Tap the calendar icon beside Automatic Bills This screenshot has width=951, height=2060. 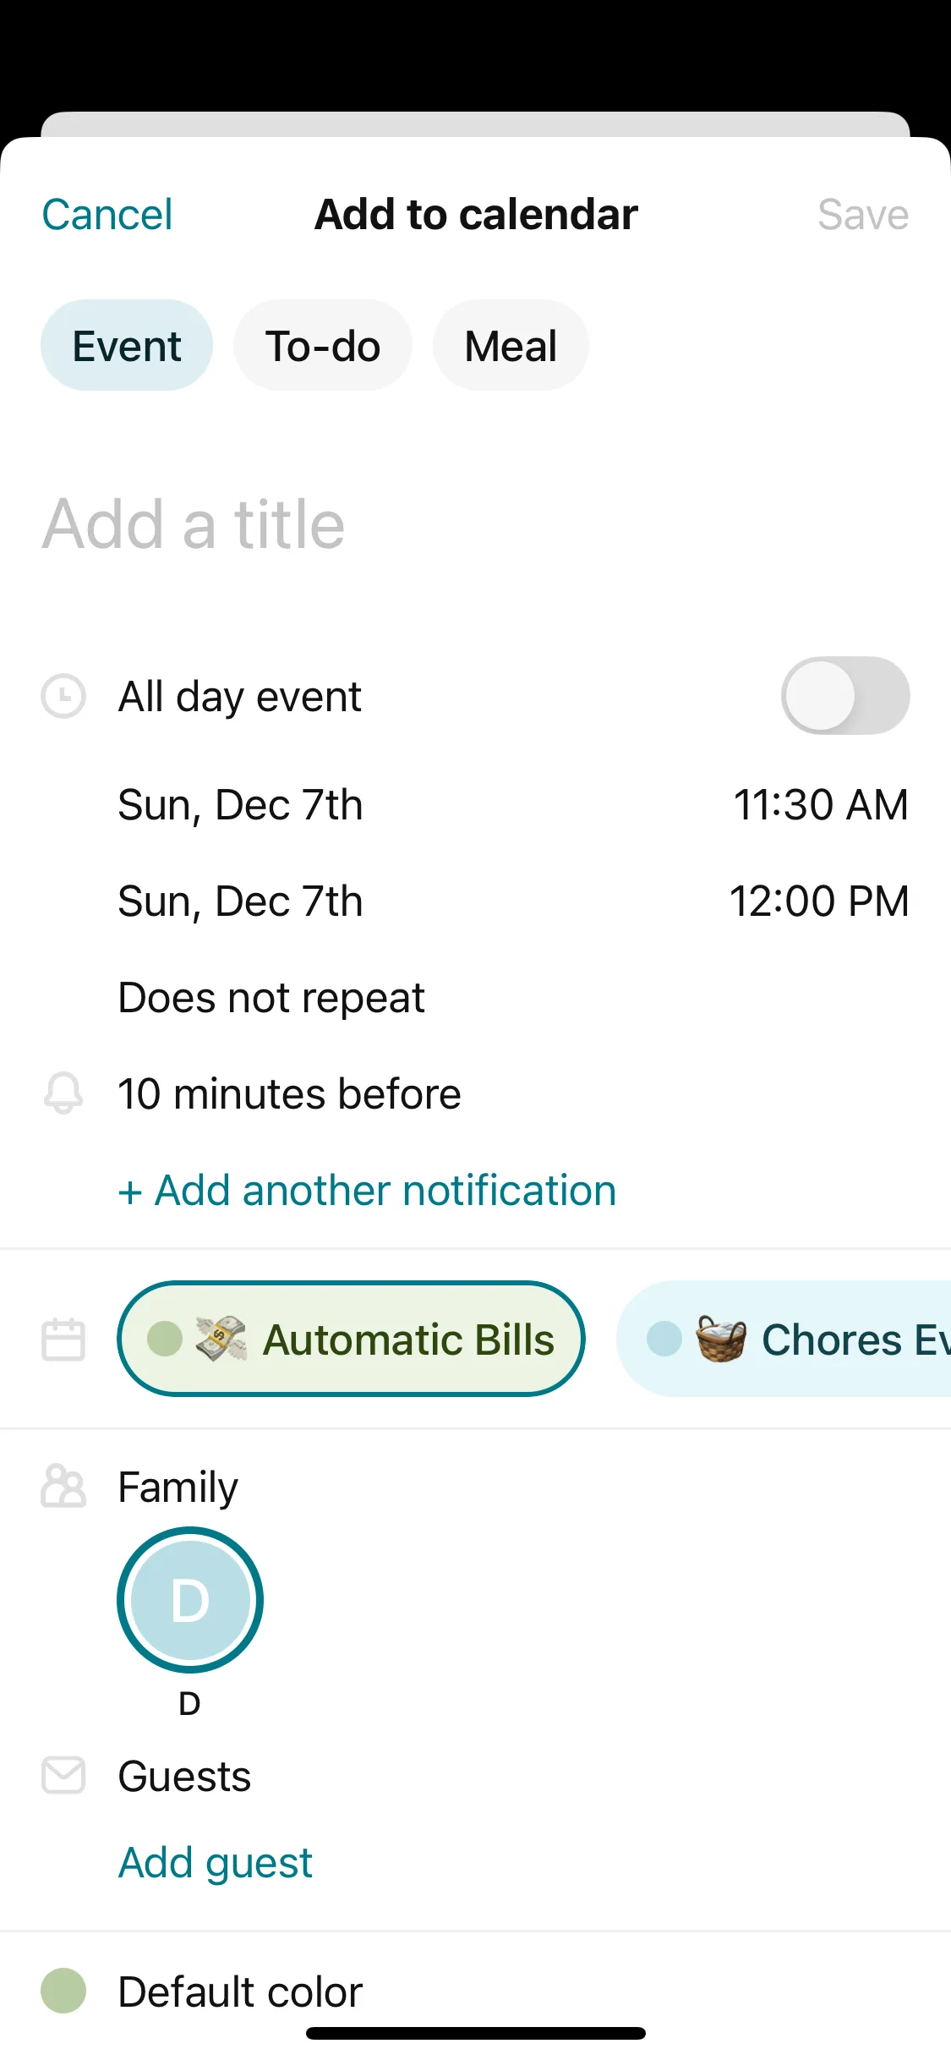coord(63,1340)
